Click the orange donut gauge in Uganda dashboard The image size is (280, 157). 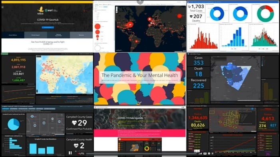click(147, 148)
